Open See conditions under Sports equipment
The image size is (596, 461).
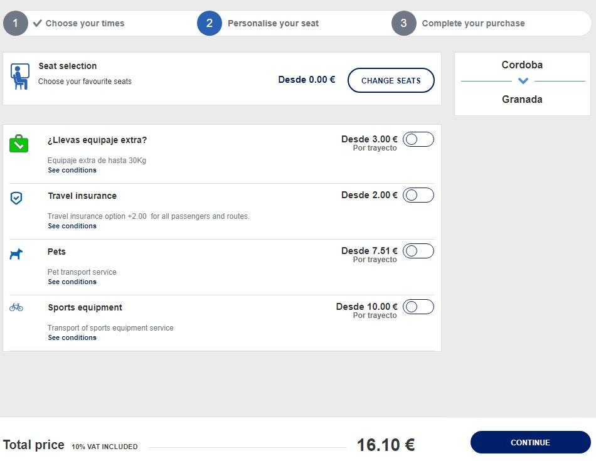pos(72,338)
